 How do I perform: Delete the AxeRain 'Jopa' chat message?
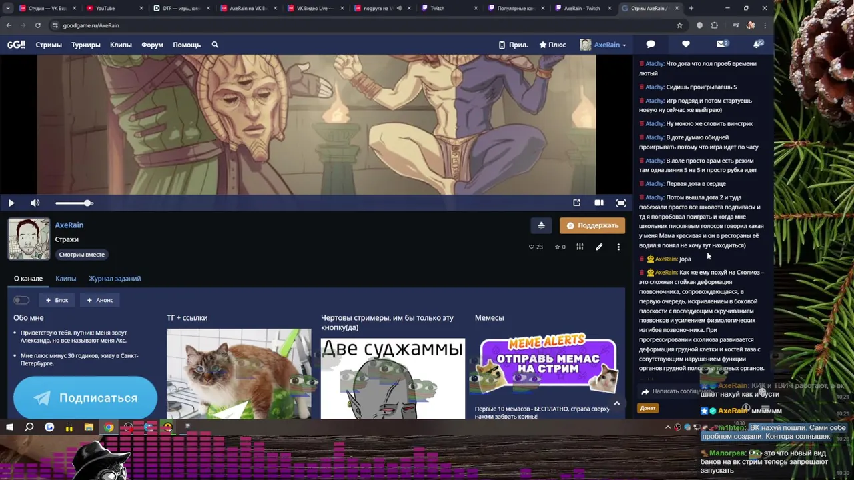click(642, 259)
